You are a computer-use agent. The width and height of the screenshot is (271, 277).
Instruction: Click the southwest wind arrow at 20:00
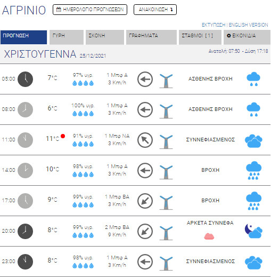click(x=145, y=231)
